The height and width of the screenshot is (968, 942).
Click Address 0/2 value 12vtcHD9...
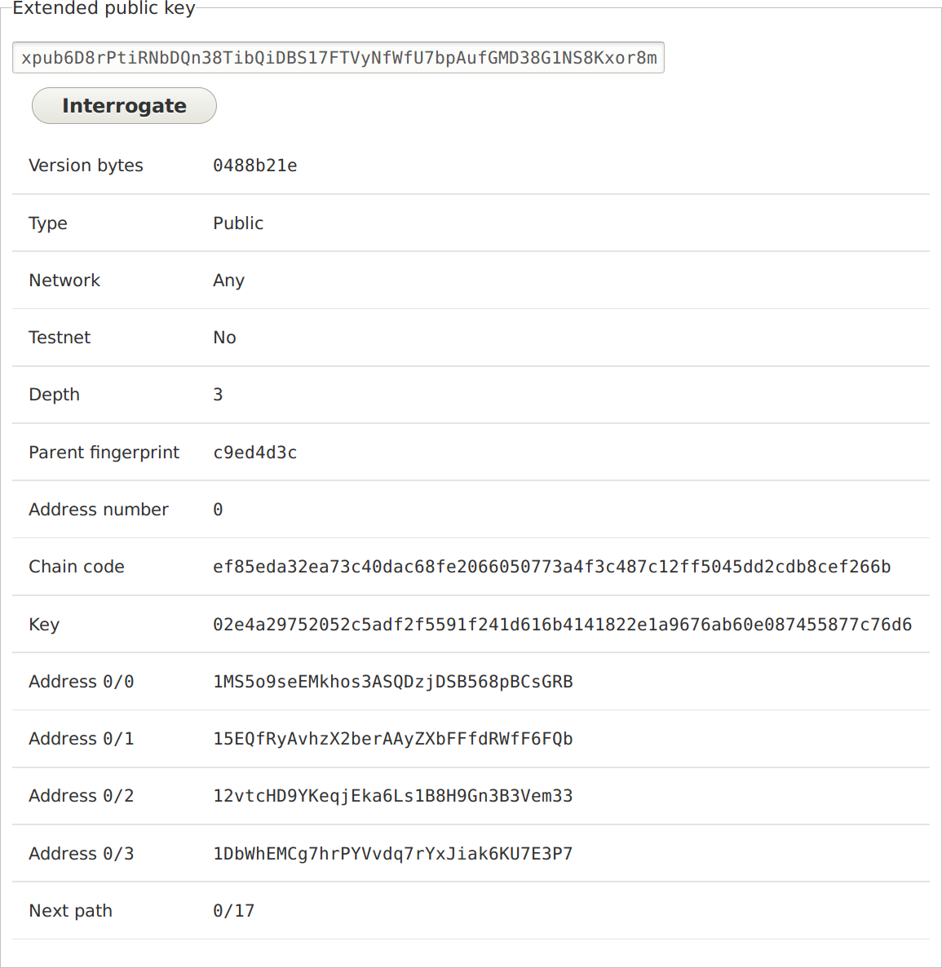[392, 796]
